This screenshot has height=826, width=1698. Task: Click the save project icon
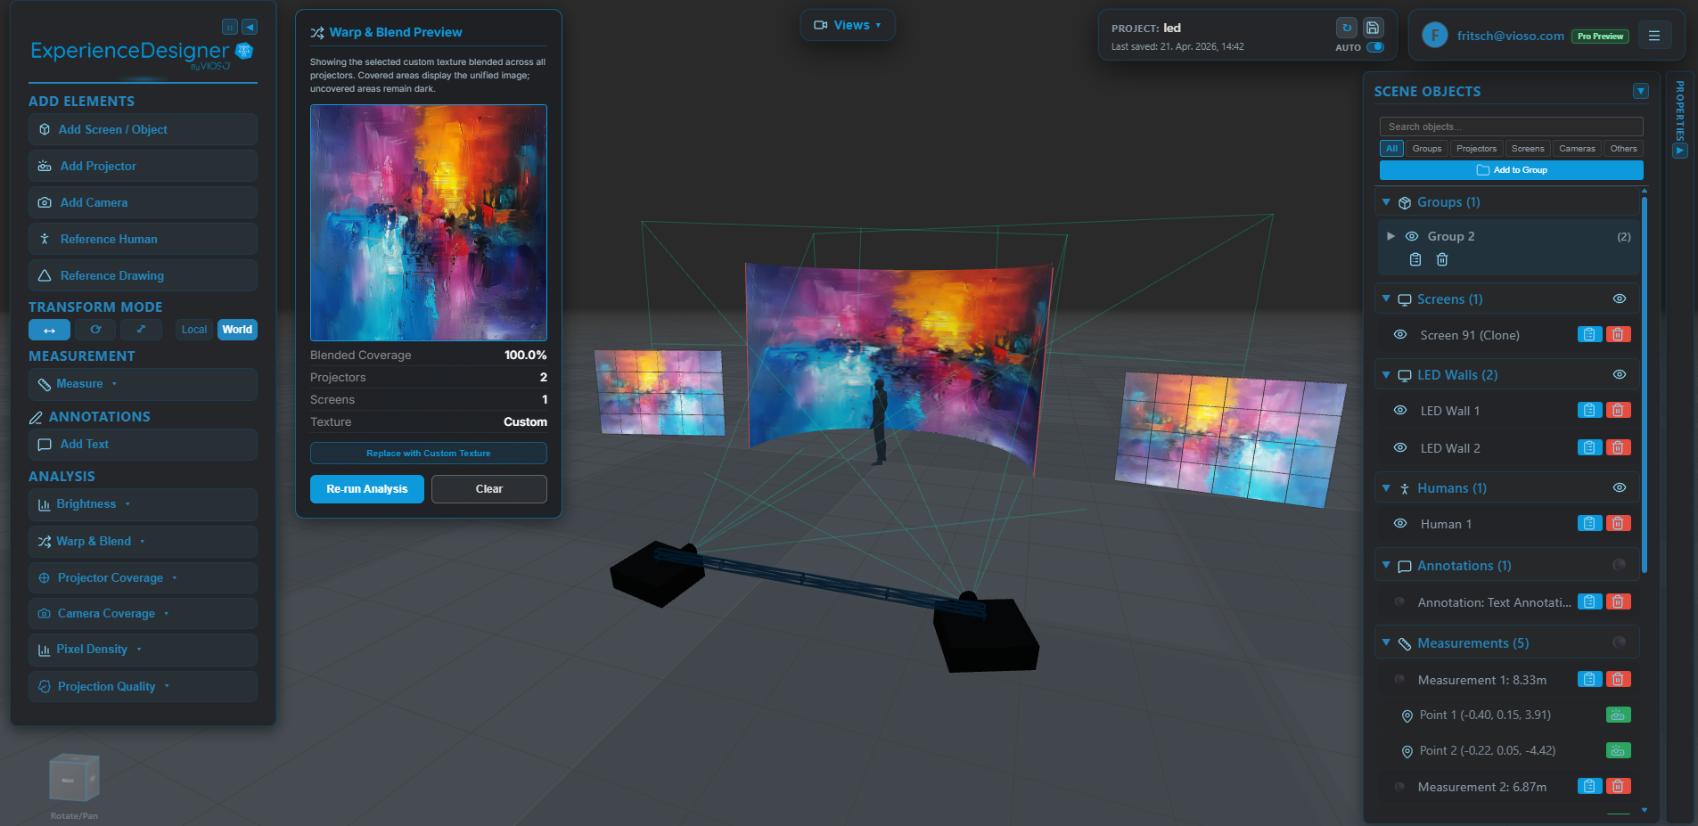1371,28
